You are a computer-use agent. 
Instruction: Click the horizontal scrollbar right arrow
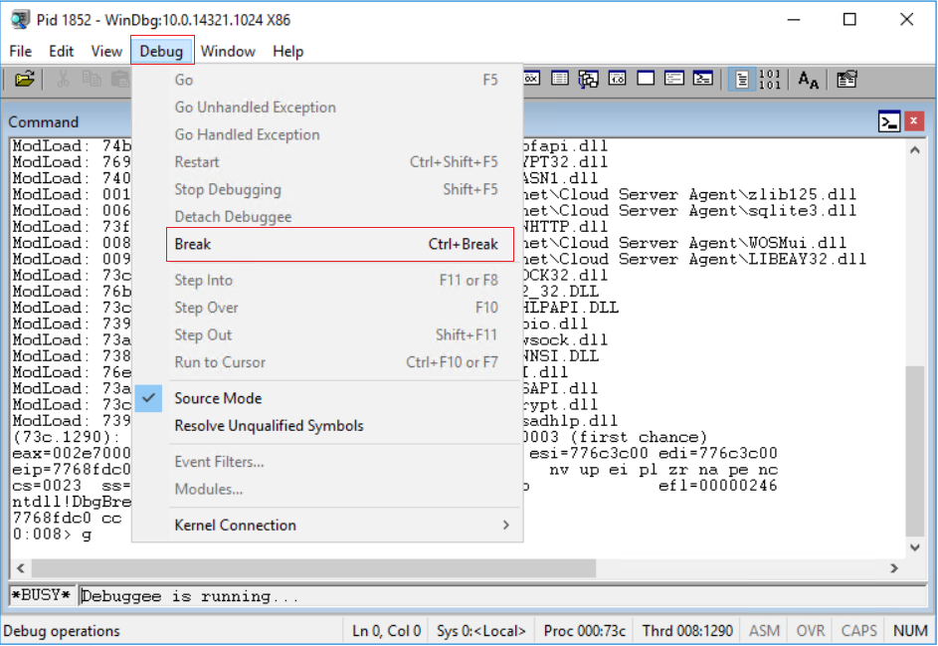click(x=894, y=568)
